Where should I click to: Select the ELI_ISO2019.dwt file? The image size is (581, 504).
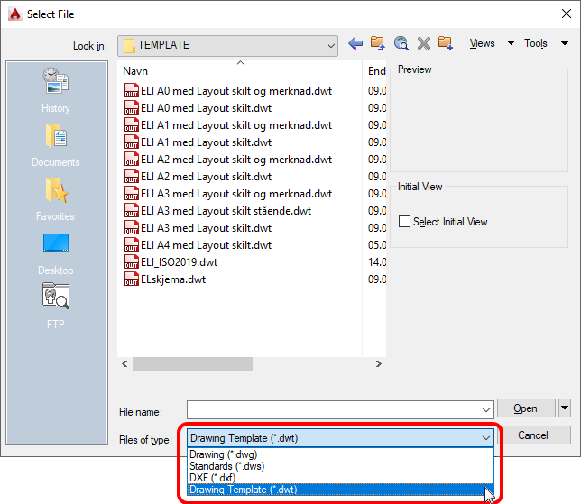pyautogui.click(x=179, y=262)
